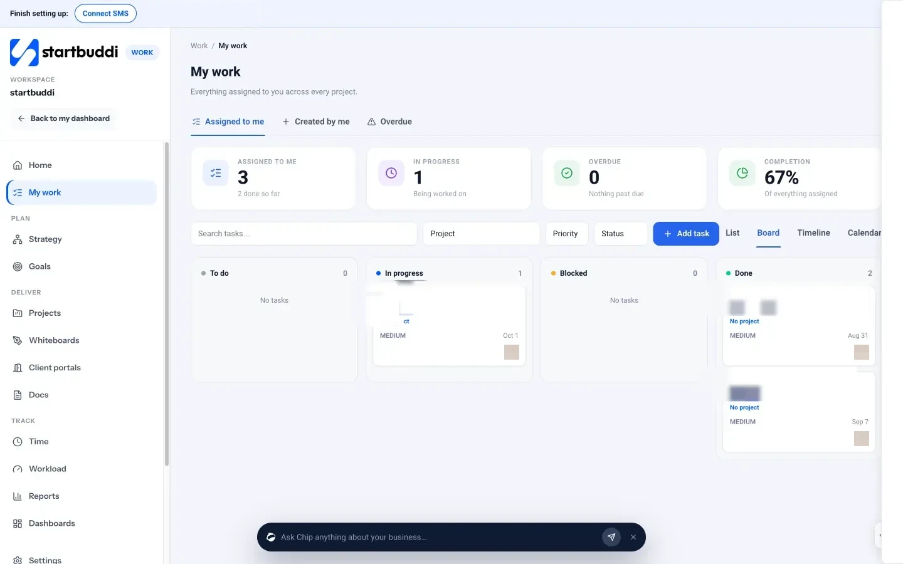The image size is (903, 564).
Task: Open Client portals page
Action: 82,368
